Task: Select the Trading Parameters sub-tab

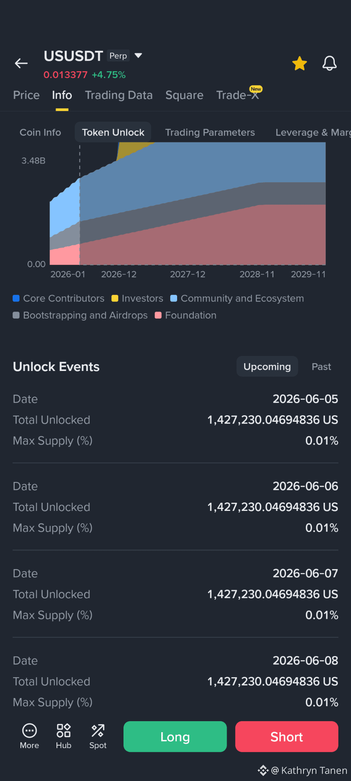Action: (x=210, y=133)
